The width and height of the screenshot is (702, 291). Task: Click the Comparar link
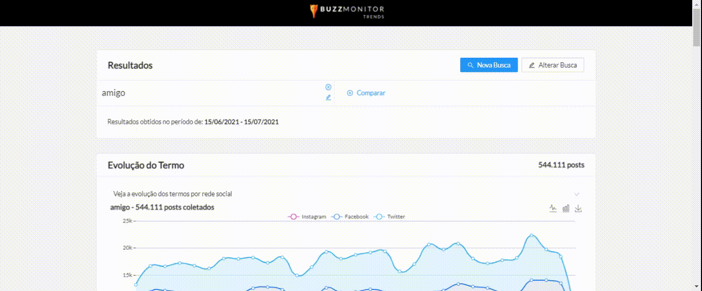tap(371, 93)
